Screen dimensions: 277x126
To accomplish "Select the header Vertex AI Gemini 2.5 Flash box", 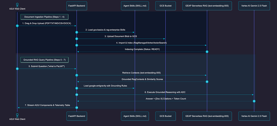I will (x=254, y=6).
